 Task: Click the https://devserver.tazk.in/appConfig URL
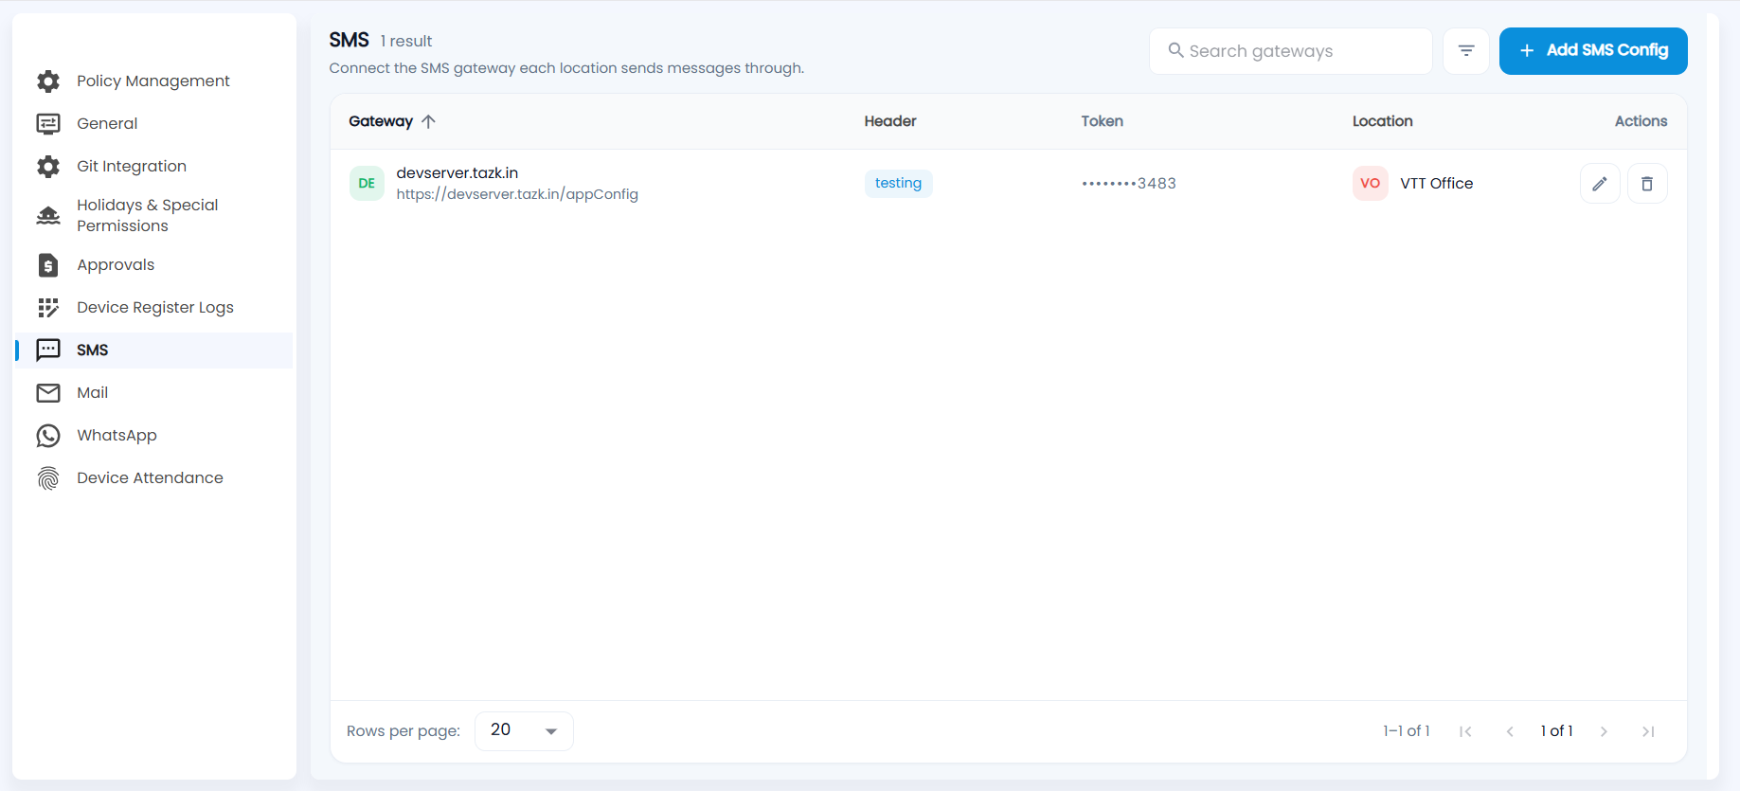pyautogui.click(x=517, y=194)
